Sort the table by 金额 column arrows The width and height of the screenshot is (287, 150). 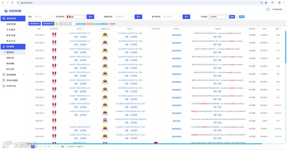281,29
